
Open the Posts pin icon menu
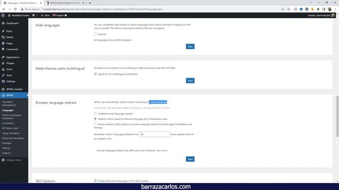tap(3, 31)
